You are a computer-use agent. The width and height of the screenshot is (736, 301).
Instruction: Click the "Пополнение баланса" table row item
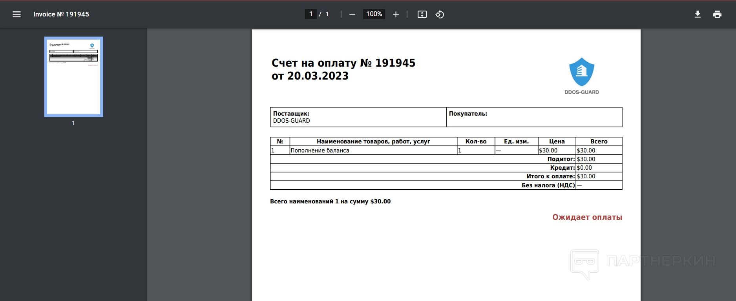click(x=320, y=150)
